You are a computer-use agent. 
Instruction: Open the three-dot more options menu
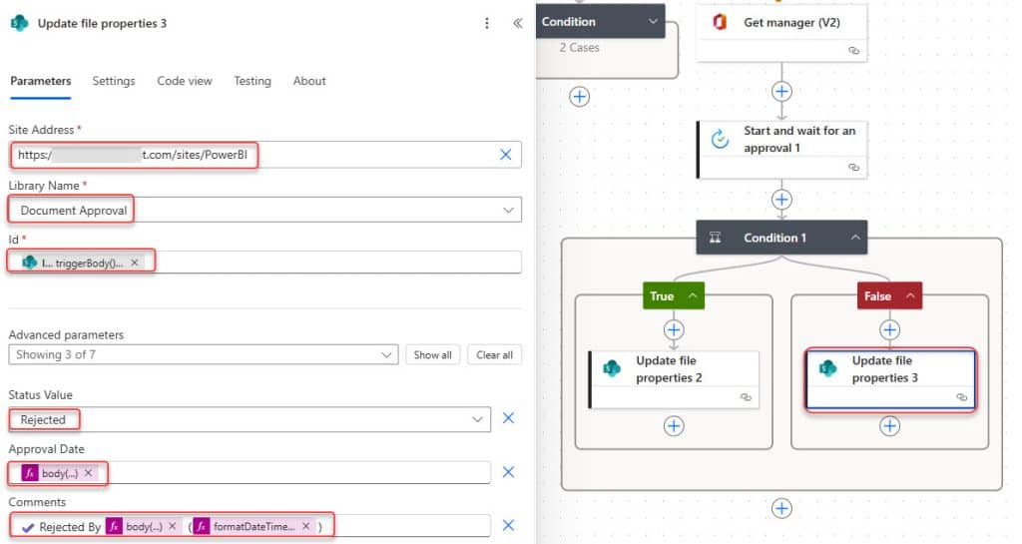click(486, 23)
